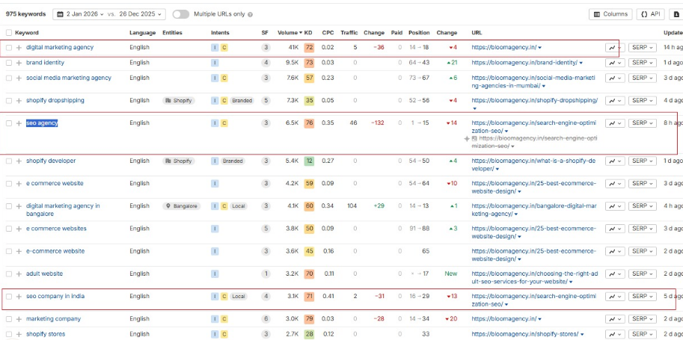Viewport: 683px width, 340px height.
Task: Open the 26 Dec 2025 comparison date dropdown
Action: (x=142, y=14)
